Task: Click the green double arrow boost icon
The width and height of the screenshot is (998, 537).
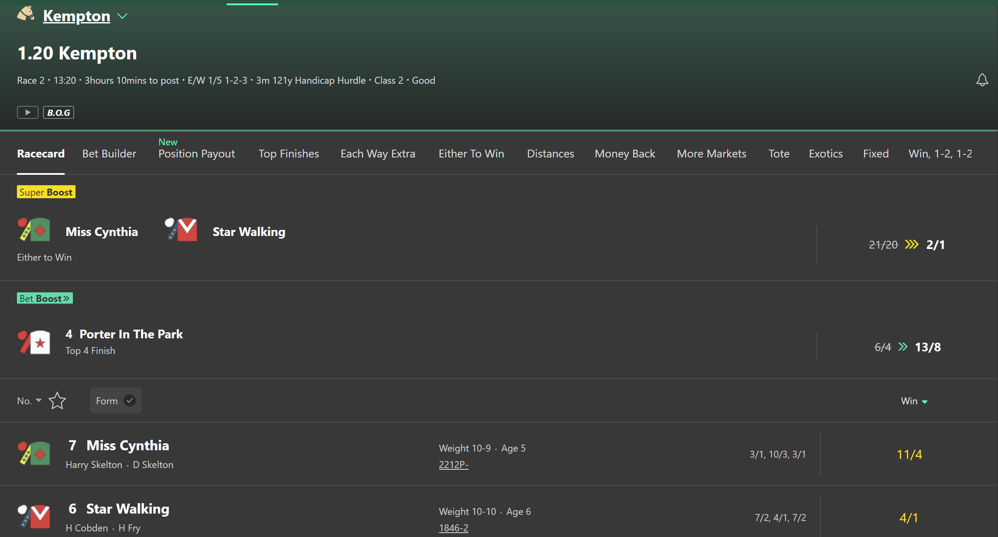Action: pos(903,347)
